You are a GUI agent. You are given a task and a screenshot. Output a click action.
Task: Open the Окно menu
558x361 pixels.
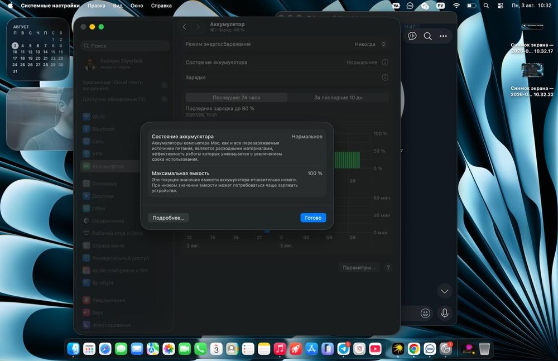click(x=137, y=6)
